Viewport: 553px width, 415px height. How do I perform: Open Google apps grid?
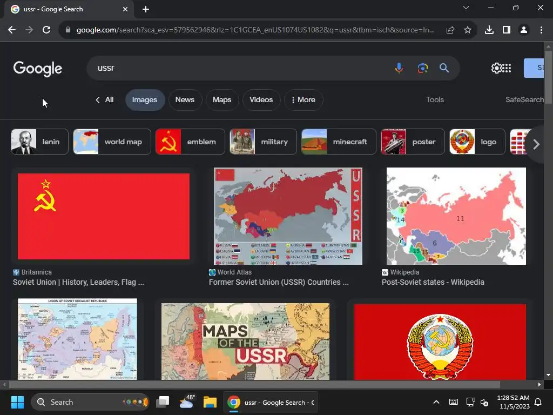pos(507,68)
